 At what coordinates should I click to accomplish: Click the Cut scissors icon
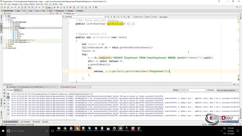[x=19, y=8]
